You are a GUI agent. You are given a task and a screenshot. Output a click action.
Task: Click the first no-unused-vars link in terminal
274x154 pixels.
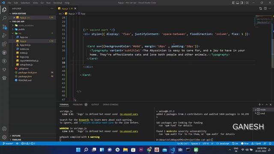(129, 114)
